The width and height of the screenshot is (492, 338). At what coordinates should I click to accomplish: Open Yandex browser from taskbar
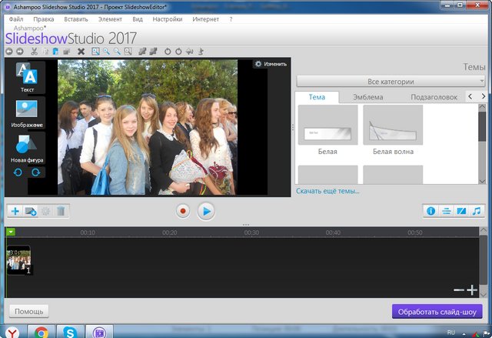click(12, 332)
